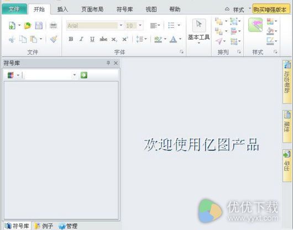
Task: Click the font color A icon
Action: (173, 39)
